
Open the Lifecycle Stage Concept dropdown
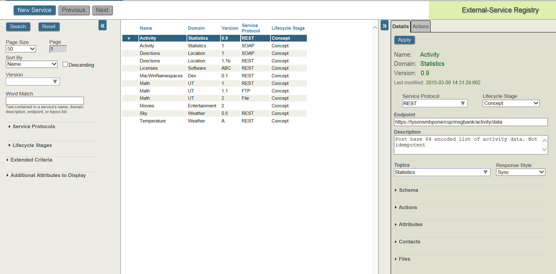(x=511, y=103)
